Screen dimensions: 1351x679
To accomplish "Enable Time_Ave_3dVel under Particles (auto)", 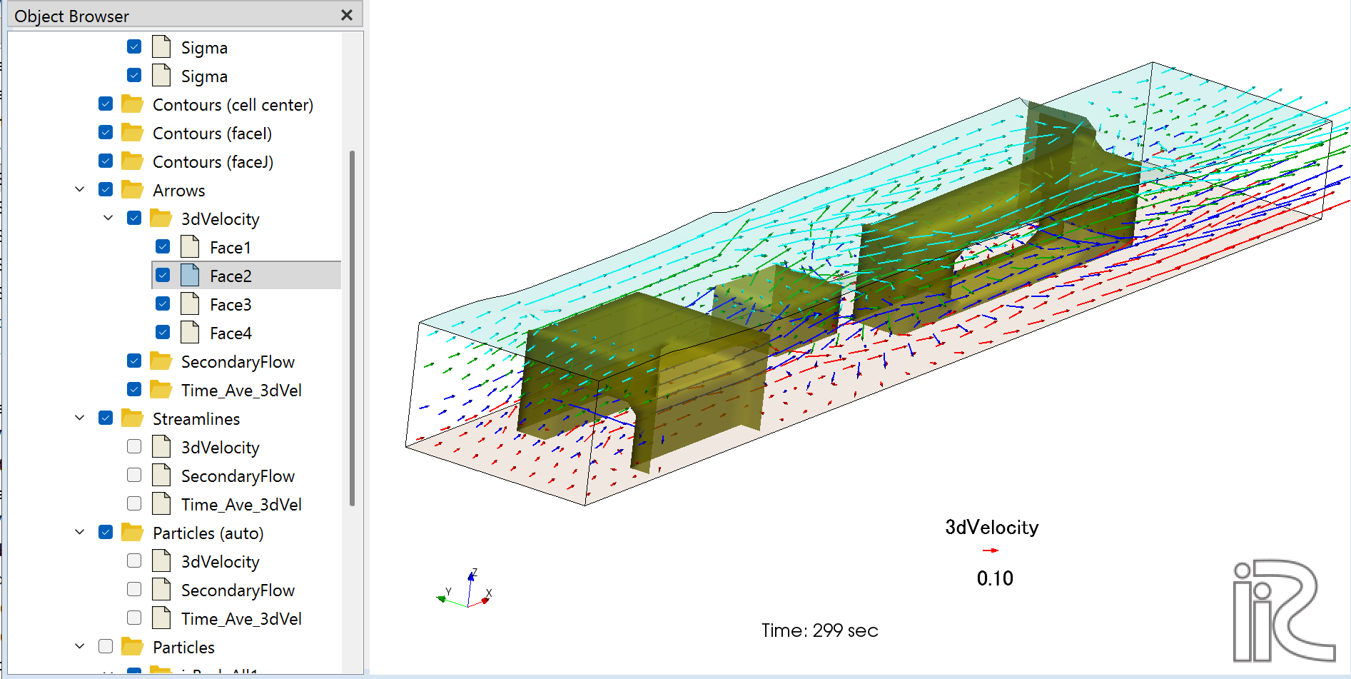I will coord(134,618).
